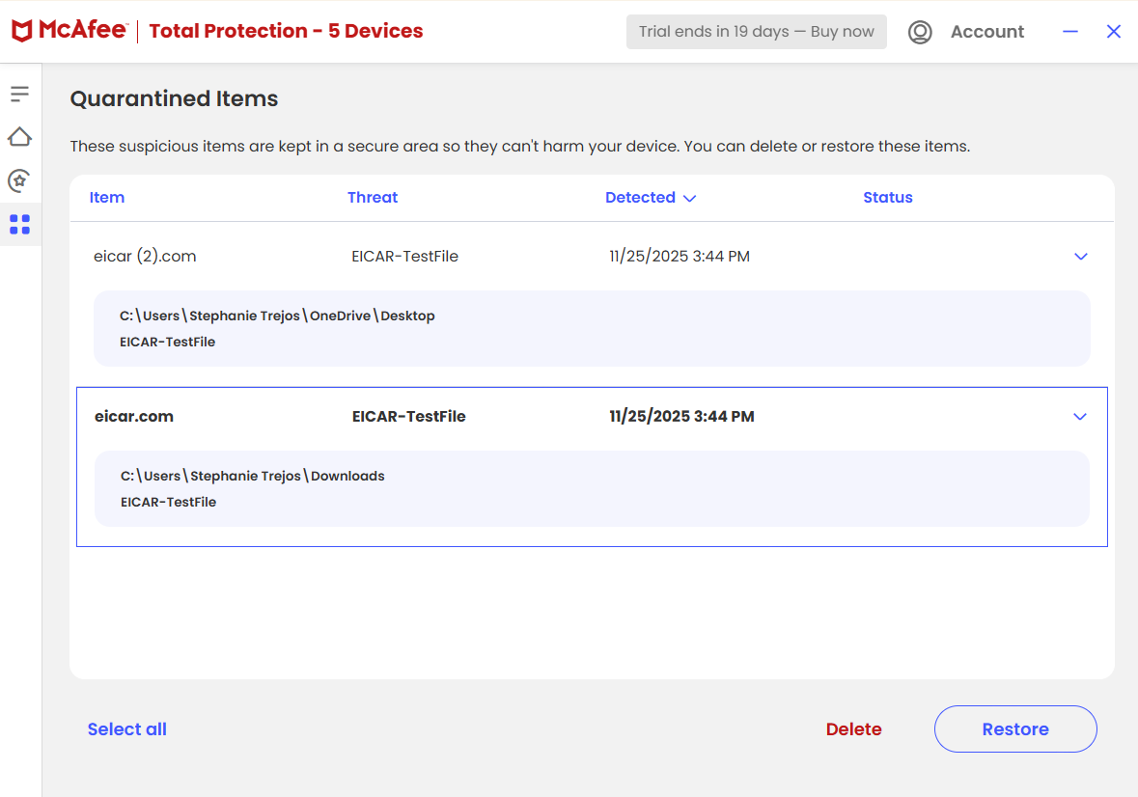The height and width of the screenshot is (797, 1138).
Task: Select the Home icon in the sidebar
Action: pos(20,137)
